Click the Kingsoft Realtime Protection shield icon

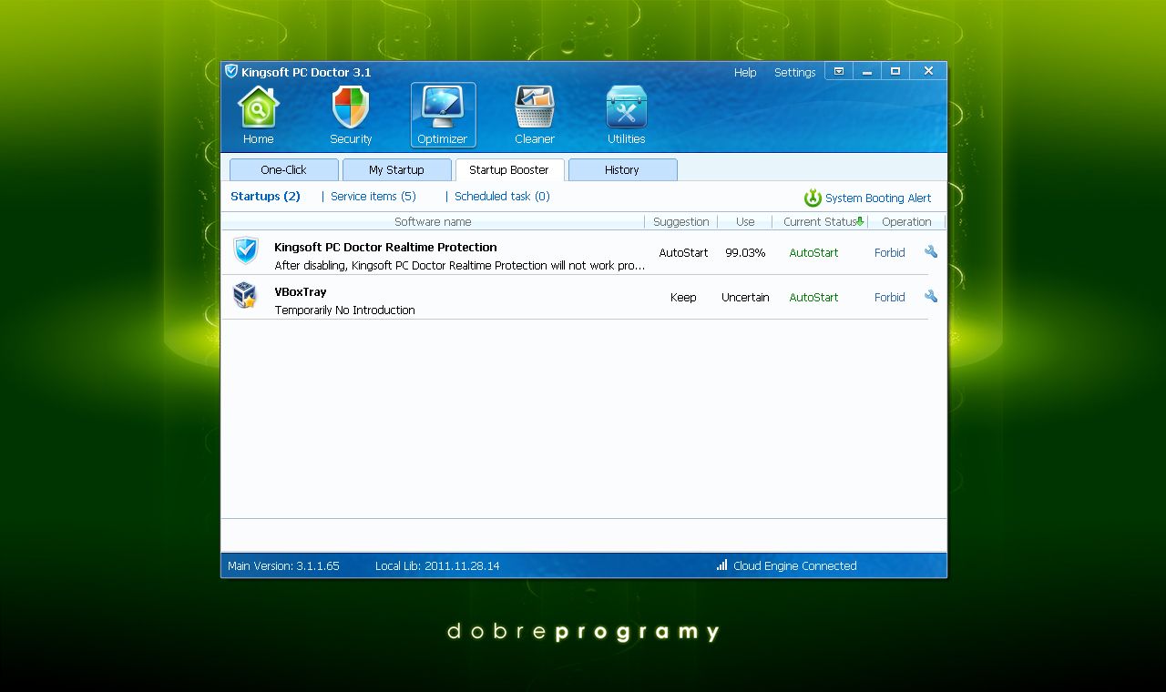(x=246, y=250)
